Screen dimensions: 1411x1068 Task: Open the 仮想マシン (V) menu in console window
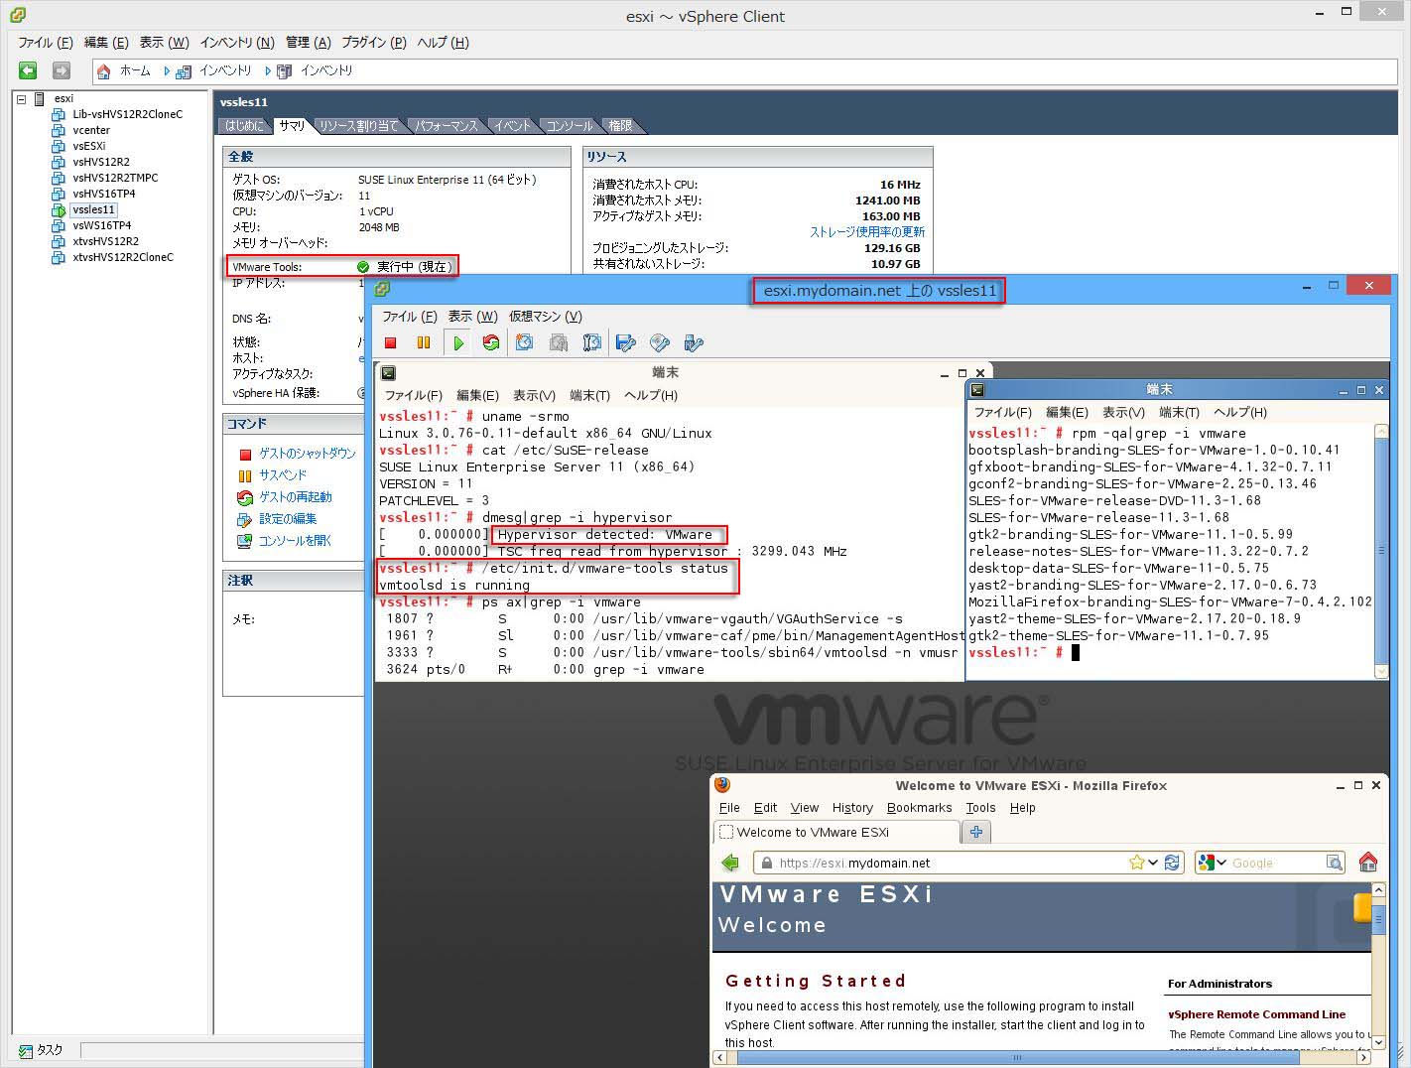tap(546, 317)
